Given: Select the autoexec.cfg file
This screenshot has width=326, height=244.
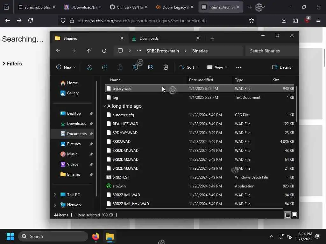Looking at the screenshot, I should coord(200,115).
